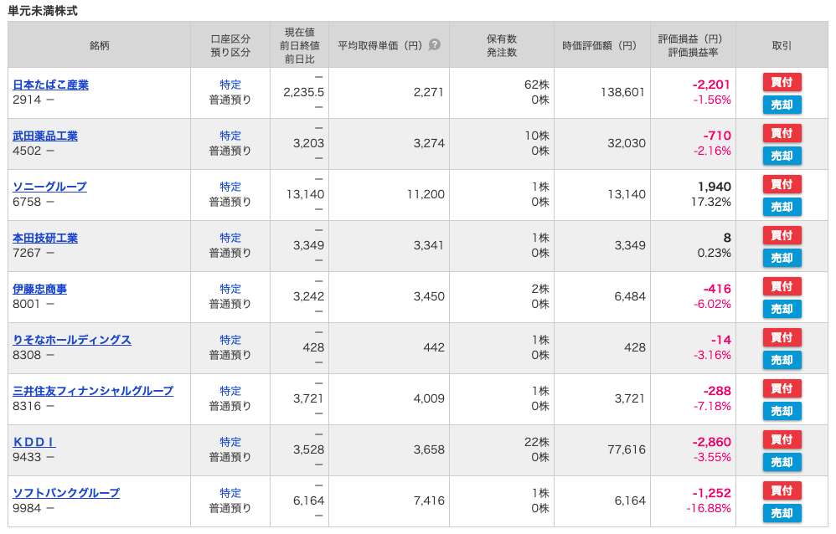The image size is (836, 534).
Task: Click 買付 for ソニーグループ
Action: coord(782,184)
